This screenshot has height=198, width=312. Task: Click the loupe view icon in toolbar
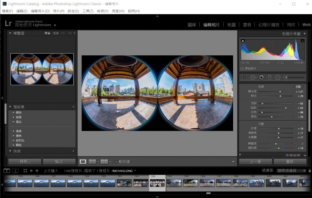[83, 161]
